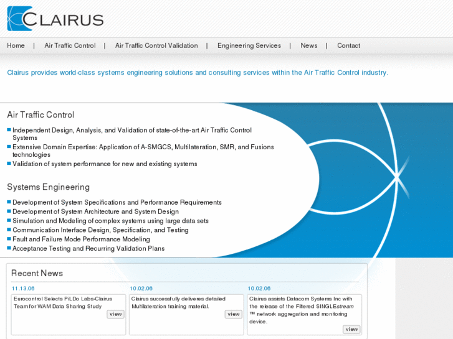Open the Home menu item
453x339 pixels.
pos(16,45)
